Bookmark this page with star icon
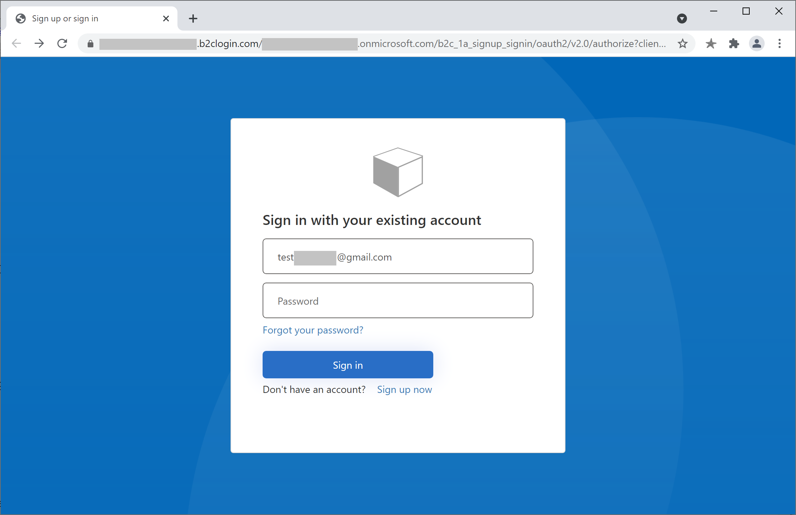796x515 pixels. point(682,43)
